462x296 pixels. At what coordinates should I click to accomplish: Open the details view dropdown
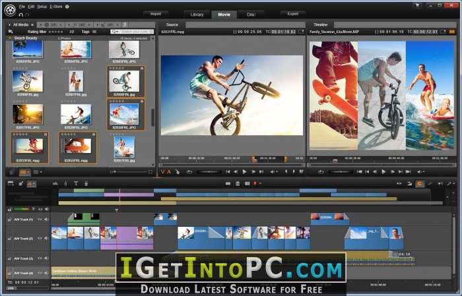[x=41, y=172]
